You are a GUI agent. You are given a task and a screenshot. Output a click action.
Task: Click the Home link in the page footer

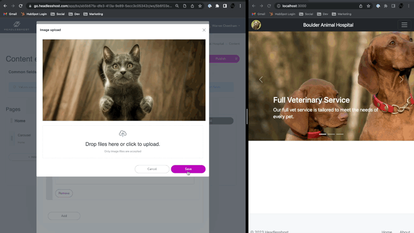point(386,231)
